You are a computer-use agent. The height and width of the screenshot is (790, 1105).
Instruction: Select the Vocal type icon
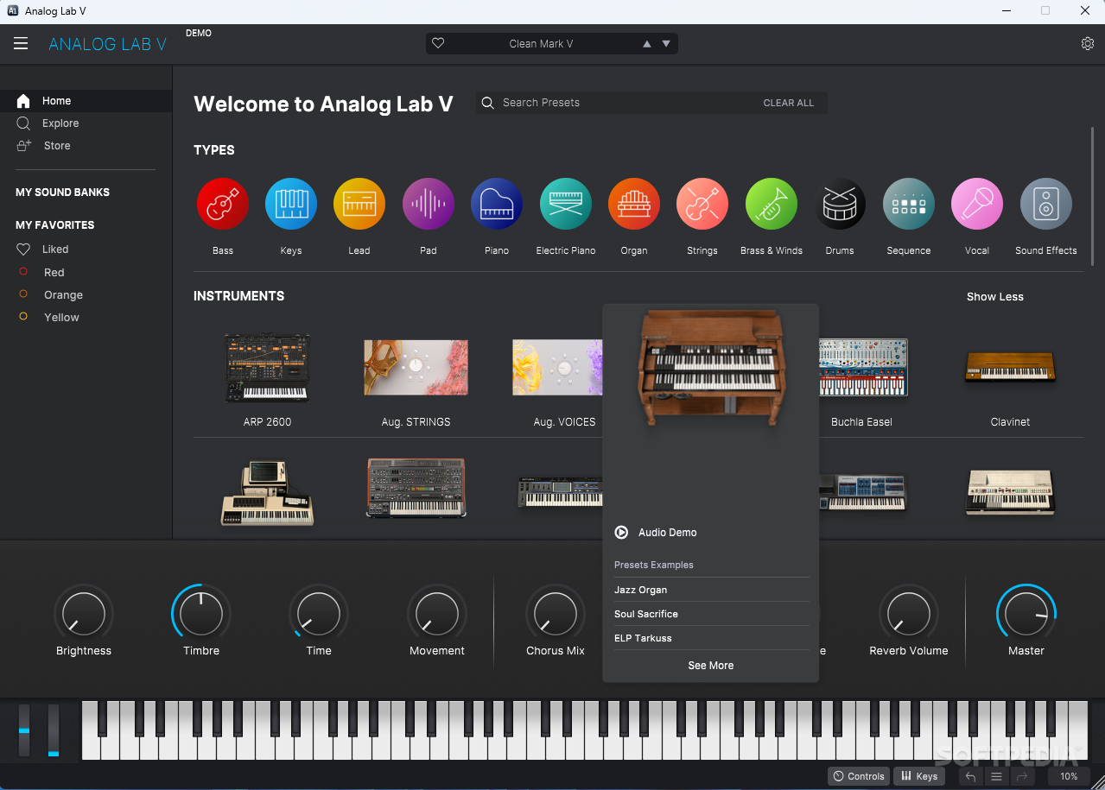tap(977, 204)
